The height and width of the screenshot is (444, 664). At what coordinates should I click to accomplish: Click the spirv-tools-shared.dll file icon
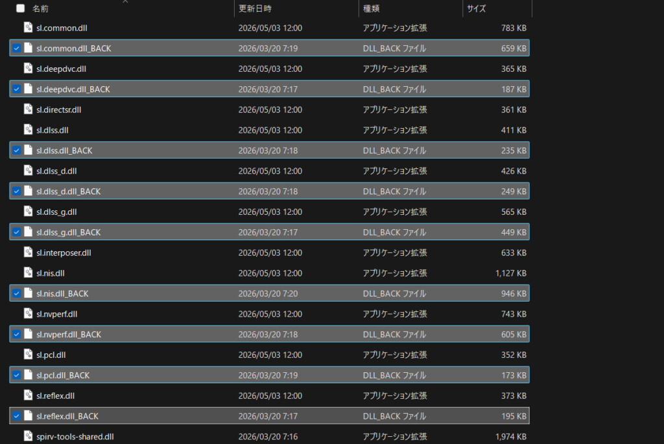(29, 436)
